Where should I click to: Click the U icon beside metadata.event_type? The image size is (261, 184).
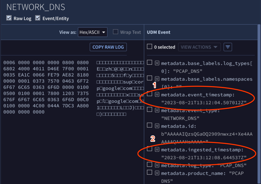157,111
